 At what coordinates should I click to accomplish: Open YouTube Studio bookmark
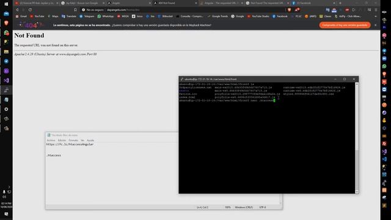coord(258,16)
